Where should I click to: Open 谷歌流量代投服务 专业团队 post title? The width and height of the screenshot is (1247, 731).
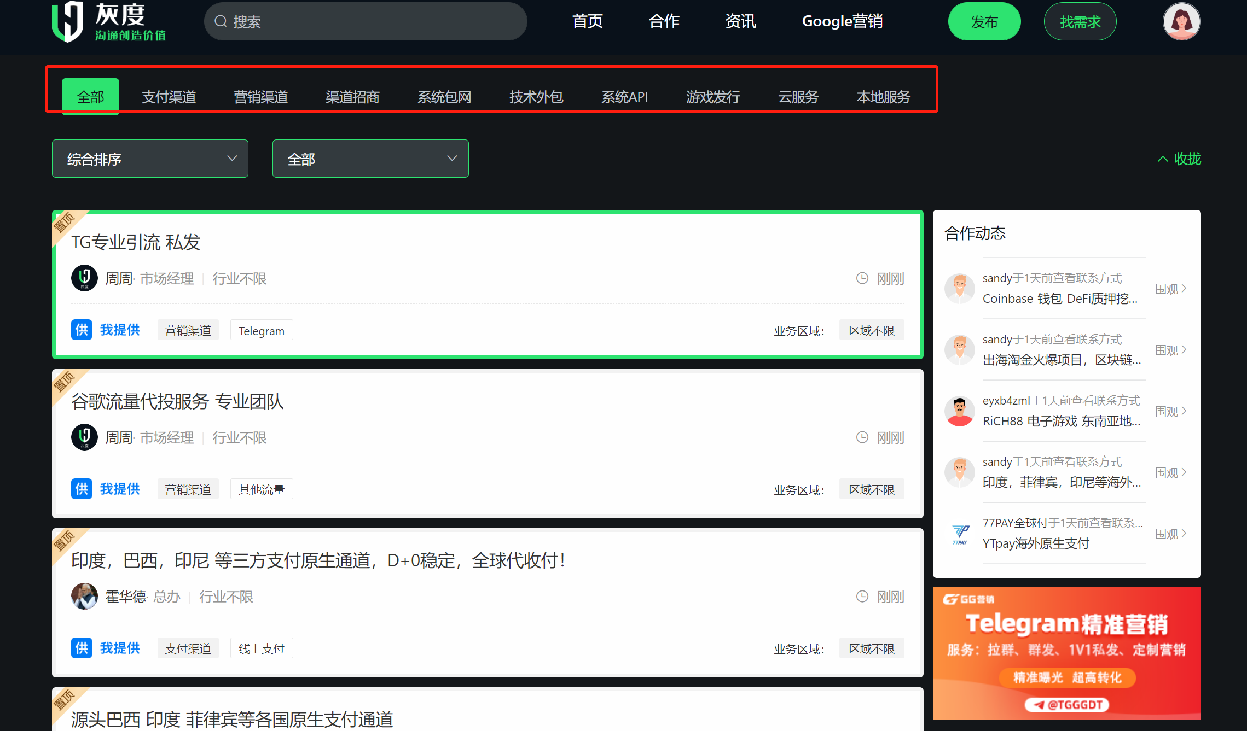[177, 401]
